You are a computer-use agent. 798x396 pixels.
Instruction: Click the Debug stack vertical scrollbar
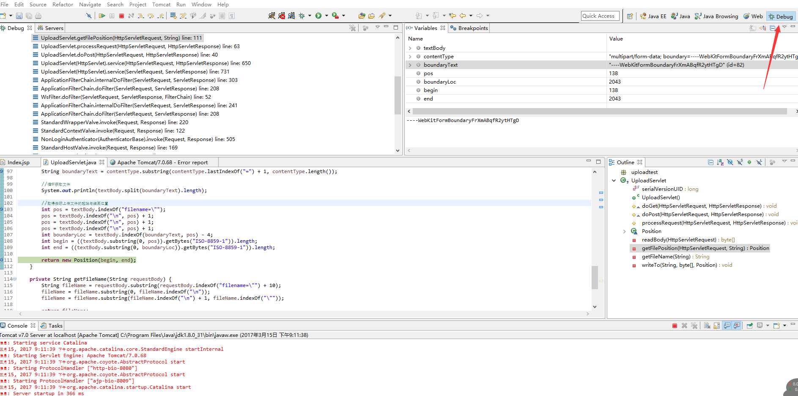[397, 95]
